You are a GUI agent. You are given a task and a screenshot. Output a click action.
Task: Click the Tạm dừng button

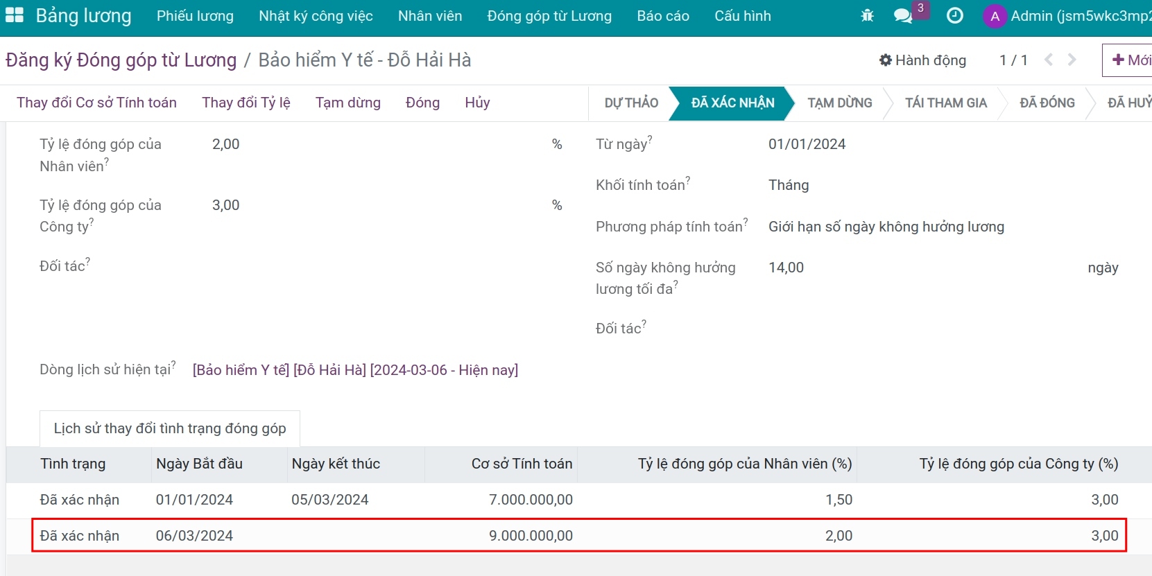tap(347, 103)
